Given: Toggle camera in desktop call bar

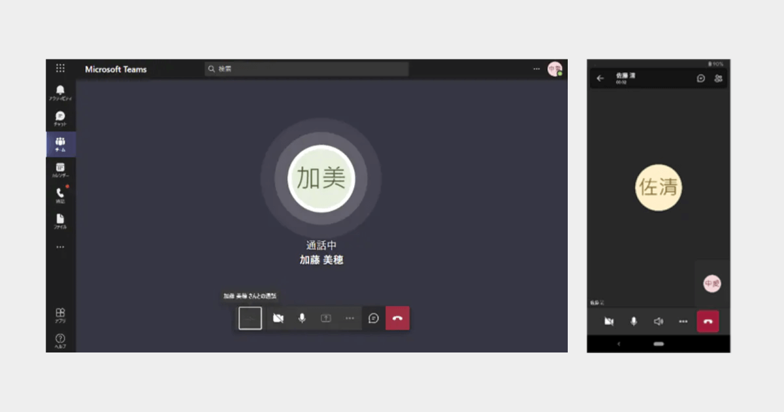Looking at the screenshot, I should coord(278,318).
